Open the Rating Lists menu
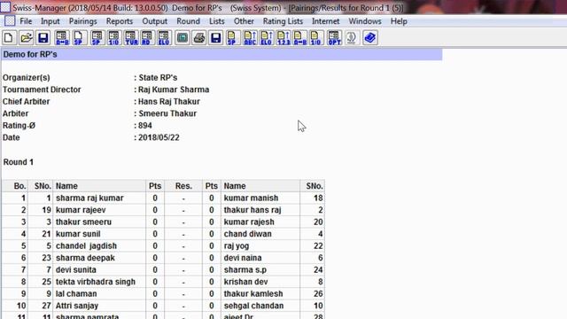 283,21
